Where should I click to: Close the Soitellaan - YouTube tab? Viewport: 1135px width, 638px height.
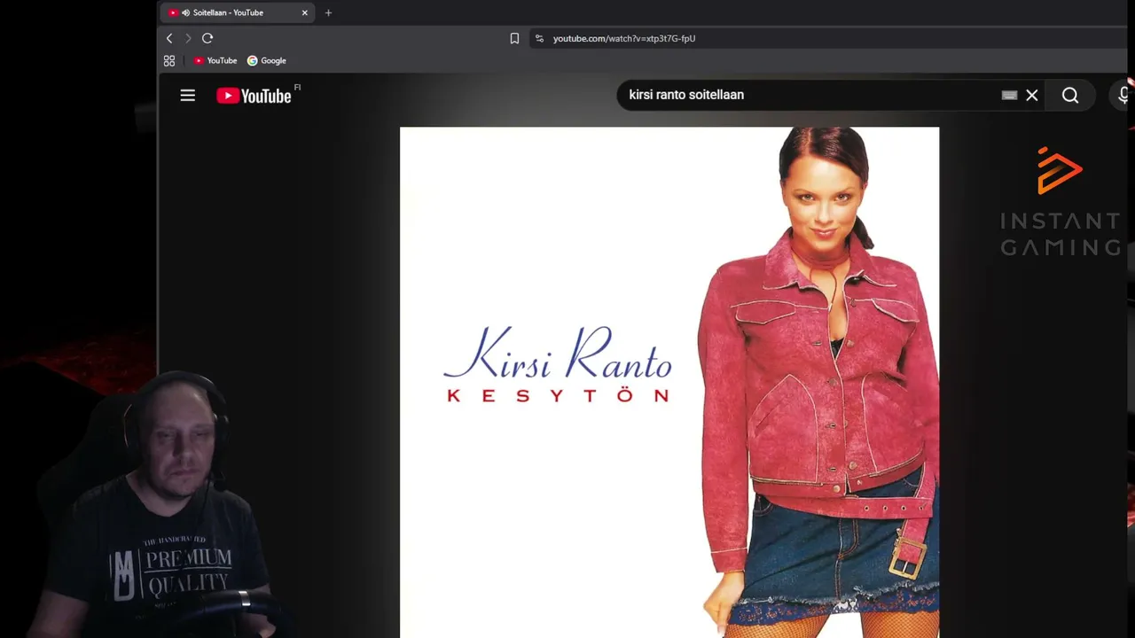(x=305, y=12)
